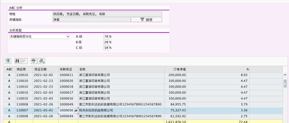
Task: Click the percentage cell 2.75
Action: coord(218,116)
